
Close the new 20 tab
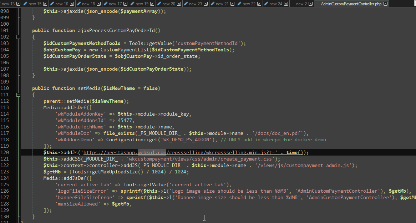coord(179,4)
